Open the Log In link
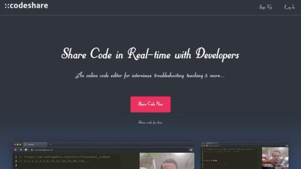 point(290,8)
